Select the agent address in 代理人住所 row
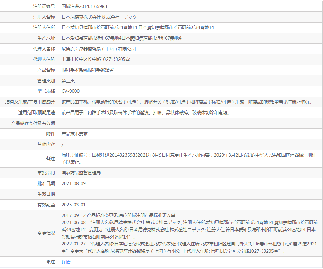The width and height of the screenshot is (323, 269). [96, 60]
